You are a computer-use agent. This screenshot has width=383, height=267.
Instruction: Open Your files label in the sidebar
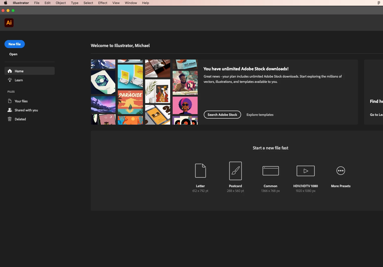tap(21, 101)
